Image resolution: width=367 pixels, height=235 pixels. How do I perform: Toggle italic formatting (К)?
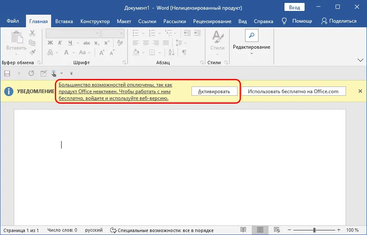click(x=59, y=42)
